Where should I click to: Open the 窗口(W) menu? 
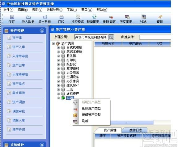coord(87,10)
